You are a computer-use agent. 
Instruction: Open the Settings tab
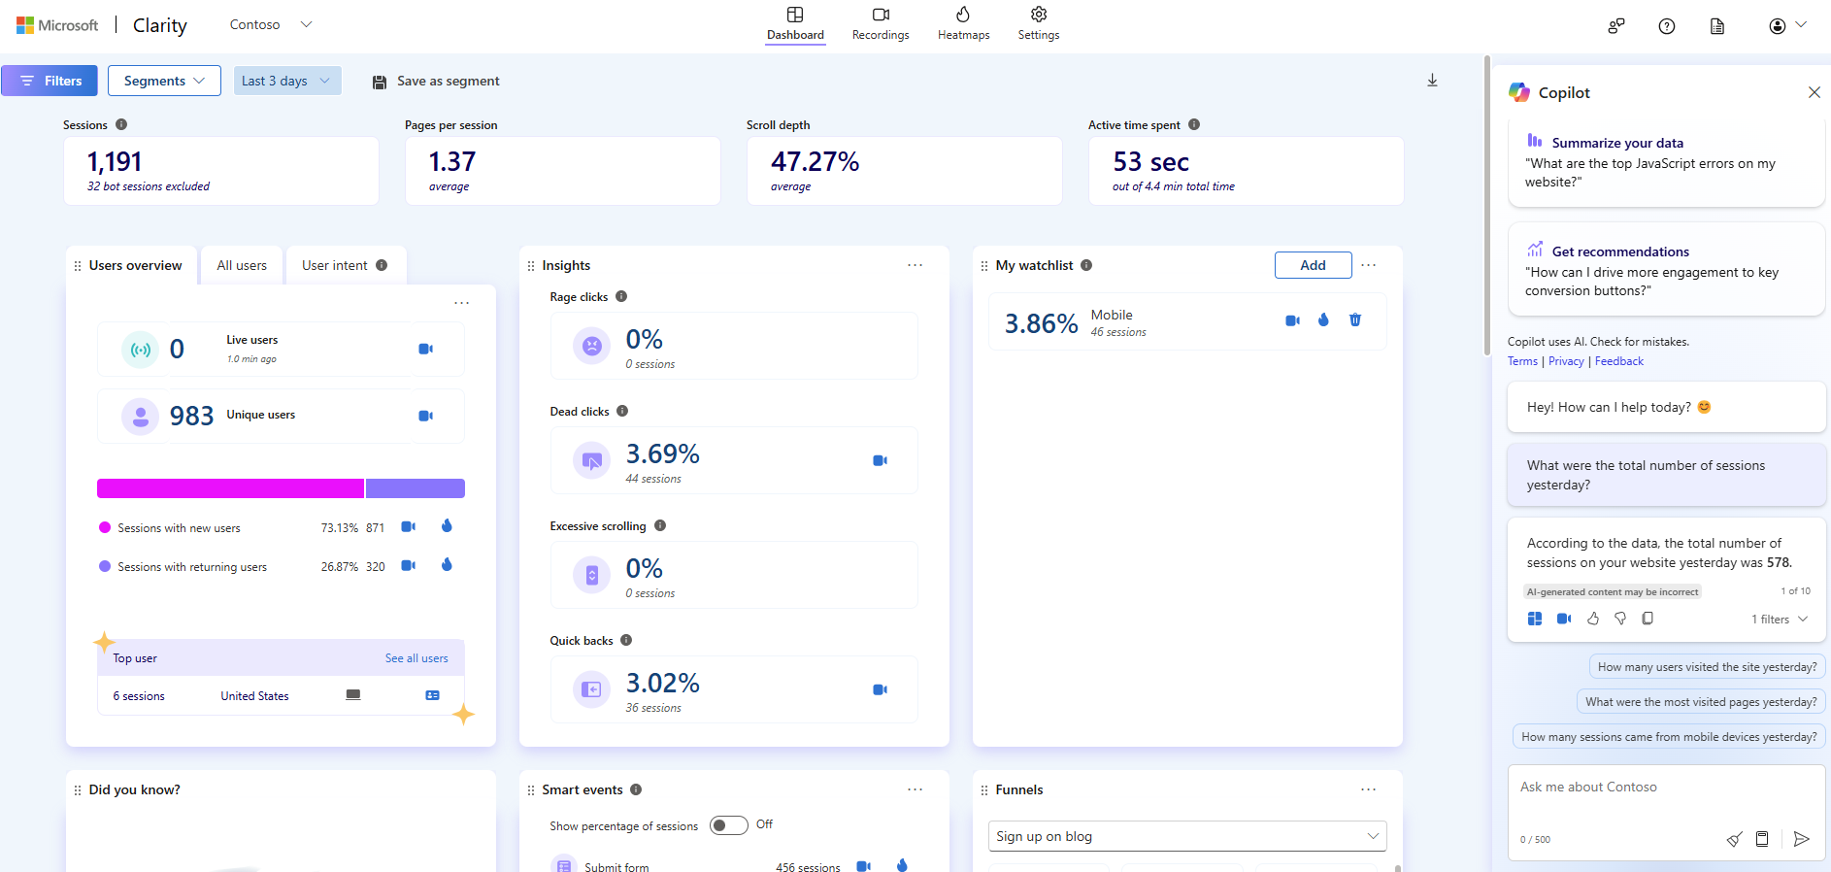[1038, 24]
